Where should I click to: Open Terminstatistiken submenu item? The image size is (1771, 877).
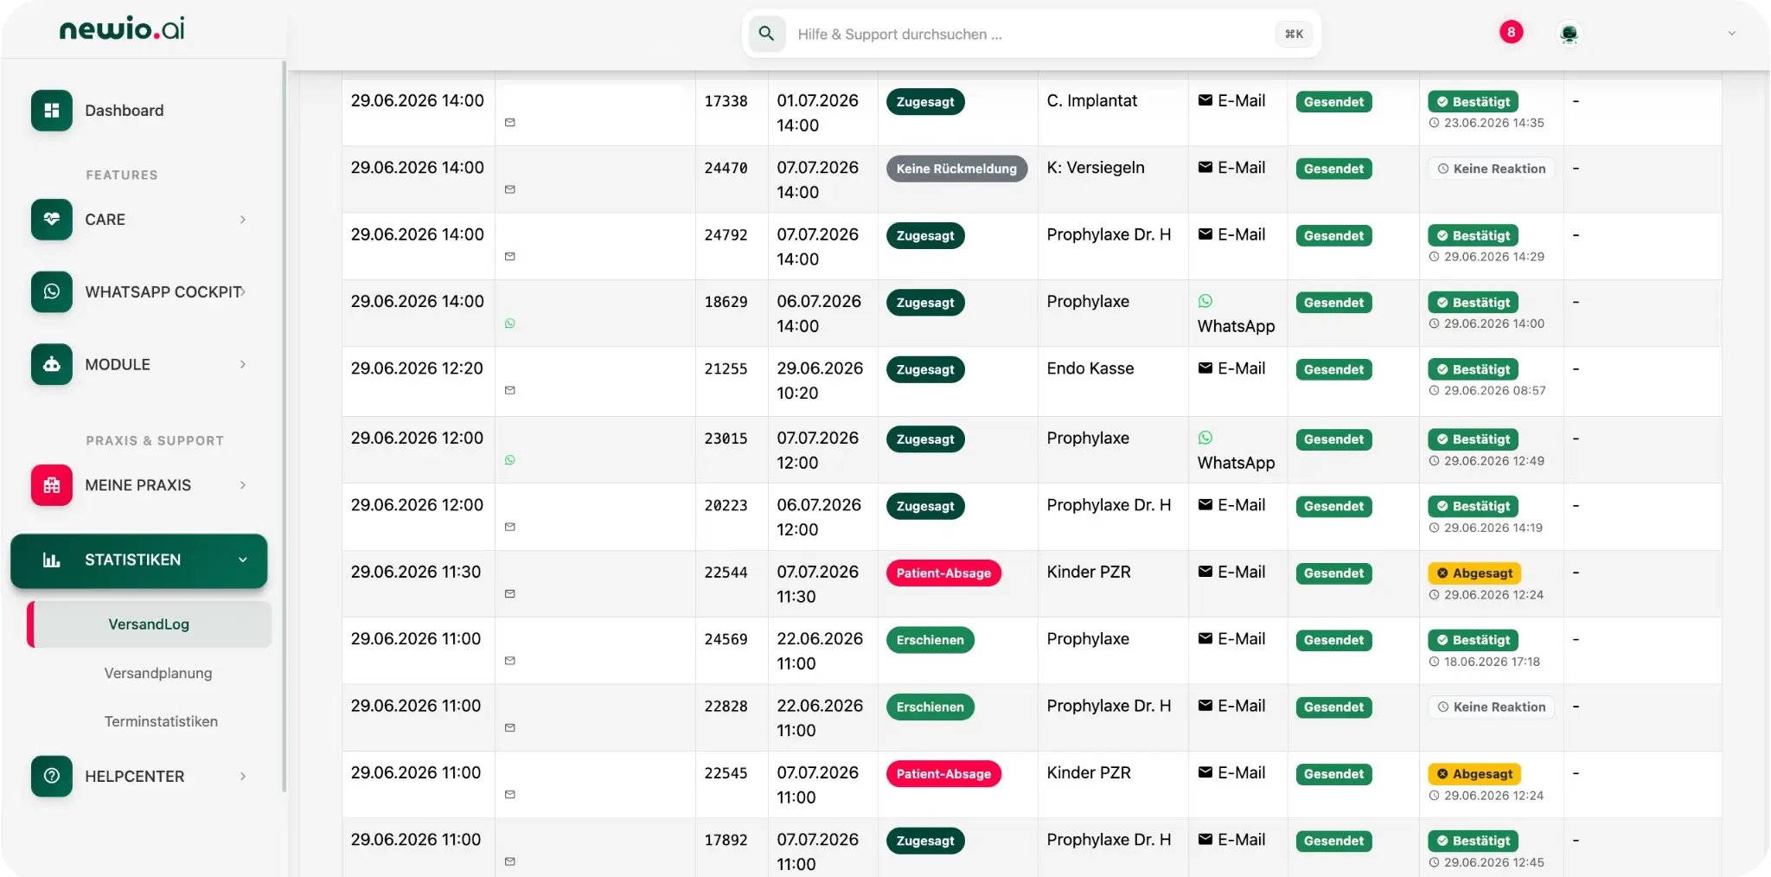(161, 721)
